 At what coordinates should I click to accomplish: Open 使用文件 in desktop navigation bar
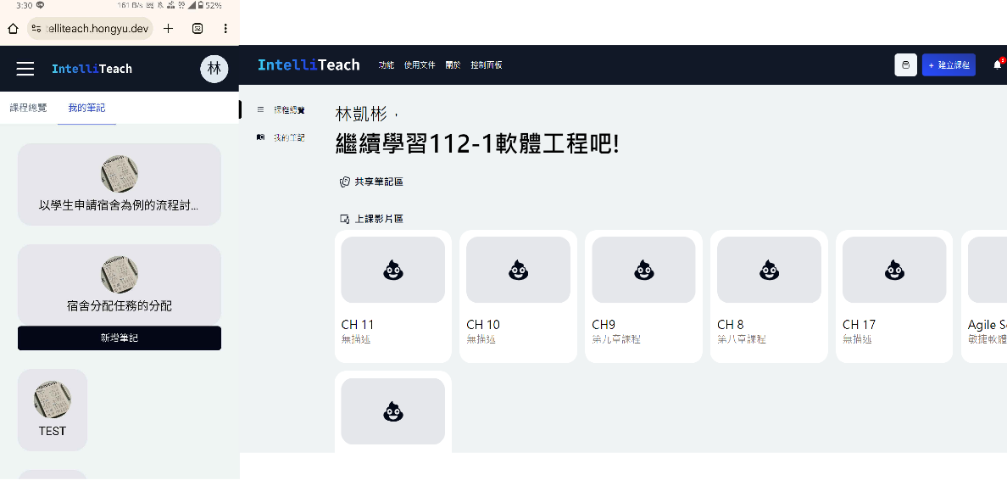pos(420,65)
